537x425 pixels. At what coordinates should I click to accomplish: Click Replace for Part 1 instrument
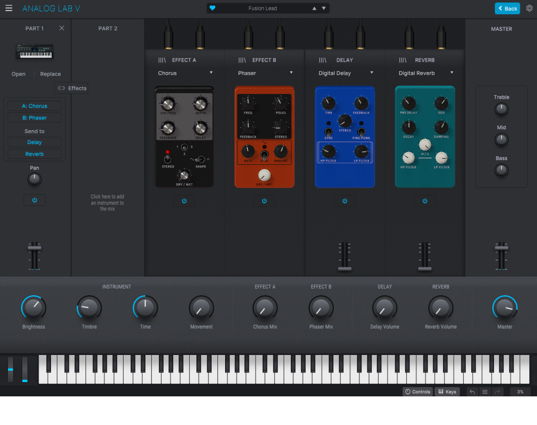[51, 74]
